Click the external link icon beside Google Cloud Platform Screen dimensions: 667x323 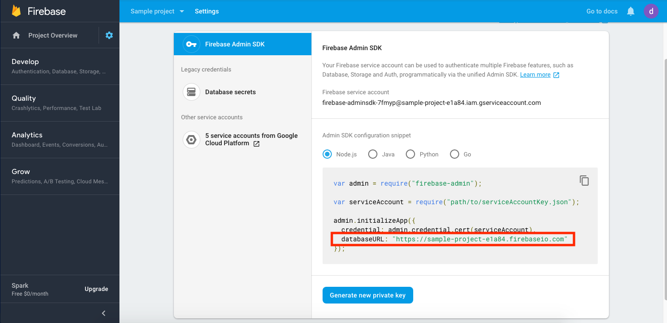[256, 144]
